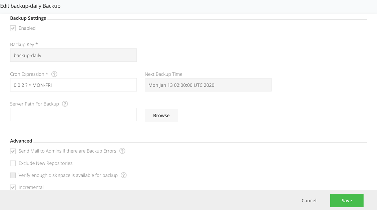This screenshot has height=210, width=377.
Task: Click the Browse button
Action: pyautogui.click(x=161, y=116)
